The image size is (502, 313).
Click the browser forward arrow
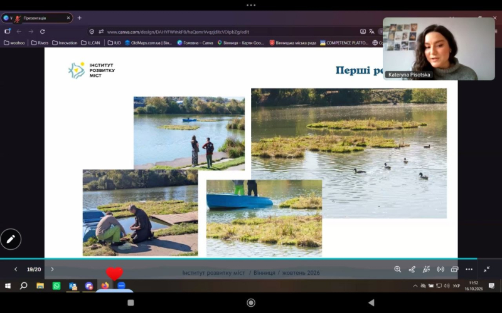(x=31, y=32)
